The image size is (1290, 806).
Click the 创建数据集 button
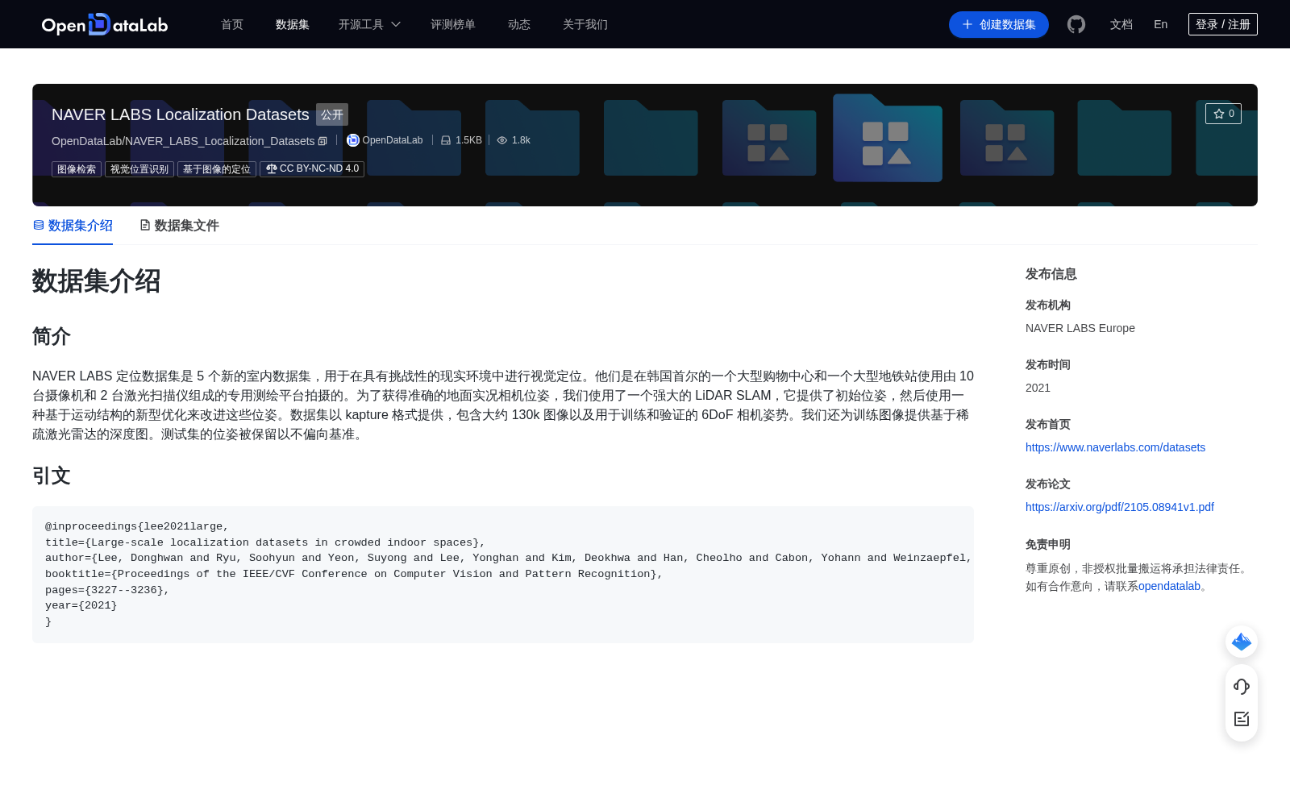(x=999, y=24)
